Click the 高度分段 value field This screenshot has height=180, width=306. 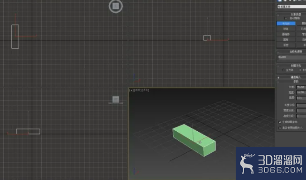tap(301, 116)
